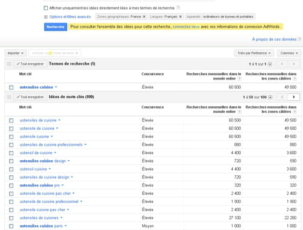Collapse the 'Termes de recherche' section
The height and width of the screenshot is (230, 303).
9,64
